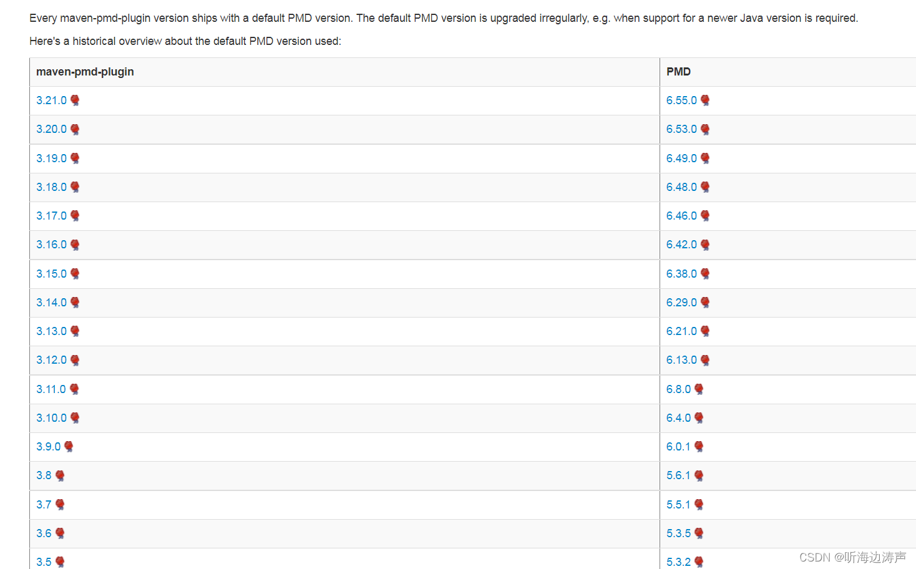Follow the PMD 6.8.0 release link
Viewport: 916px width, 569px height.
click(678, 389)
